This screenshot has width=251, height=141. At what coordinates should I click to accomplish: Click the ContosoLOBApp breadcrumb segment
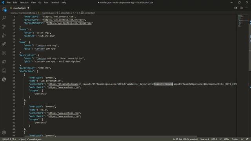click(27, 13)
